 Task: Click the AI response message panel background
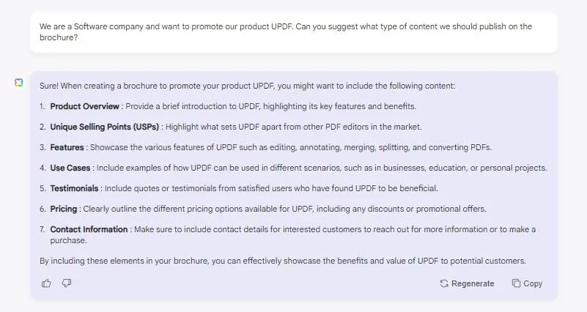coord(294,185)
